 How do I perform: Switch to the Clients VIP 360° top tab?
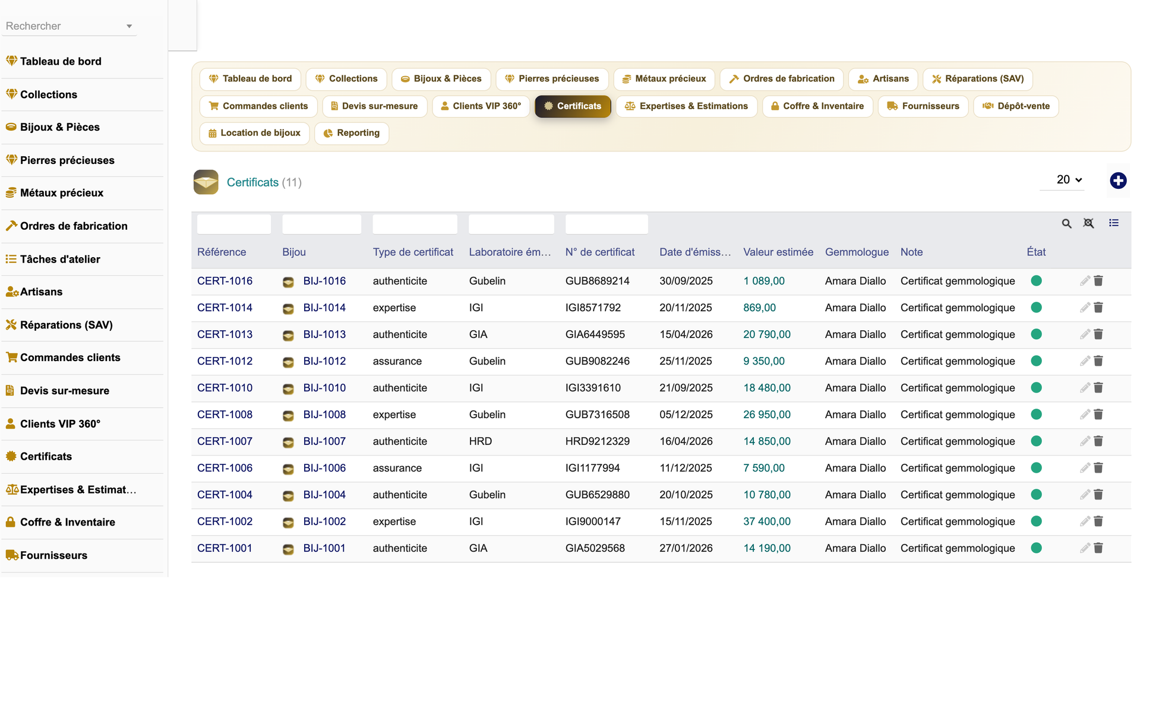click(x=481, y=106)
